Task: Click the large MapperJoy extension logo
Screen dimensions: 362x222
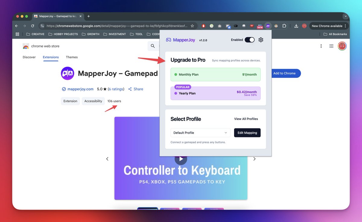Action: (68, 73)
